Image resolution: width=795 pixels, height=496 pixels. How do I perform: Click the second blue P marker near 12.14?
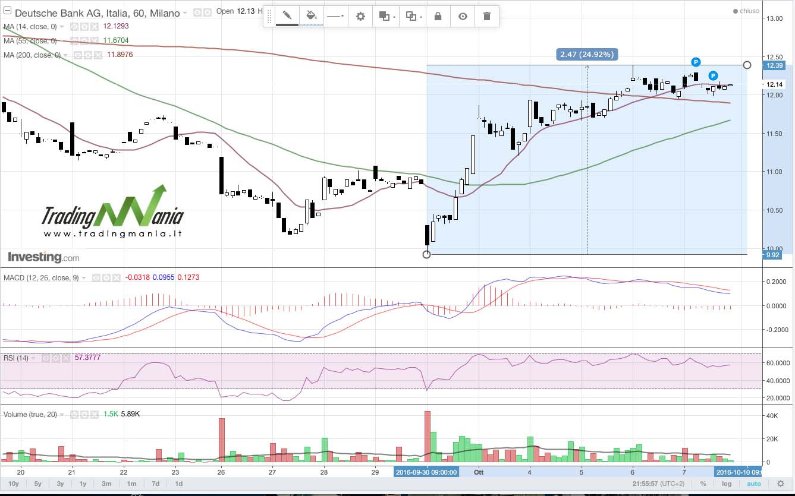coord(713,75)
